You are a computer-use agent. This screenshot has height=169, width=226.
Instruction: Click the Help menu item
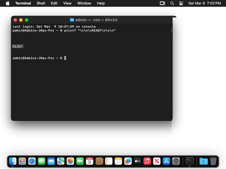click(x=101, y=3)
